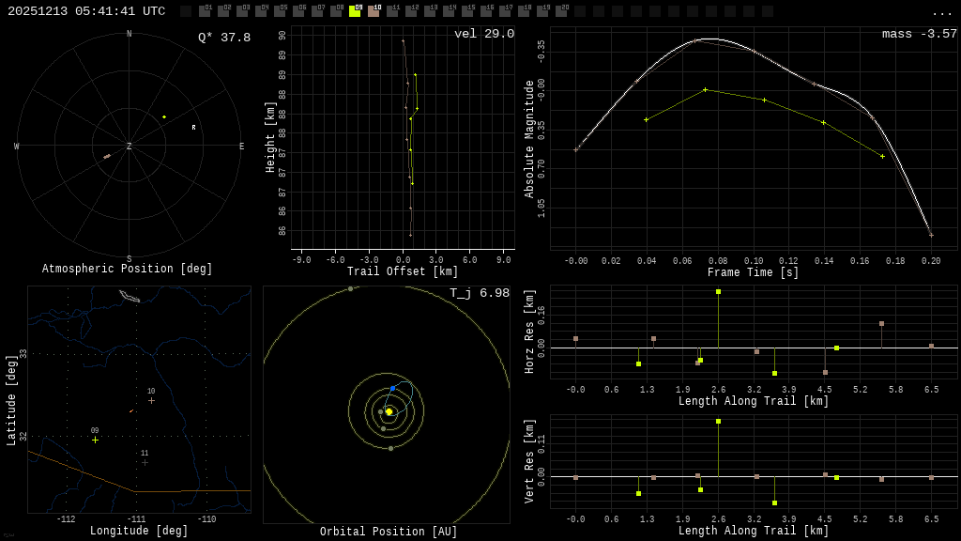
Task: Click station 09 yellow cross on map
Action: point(95,440)
